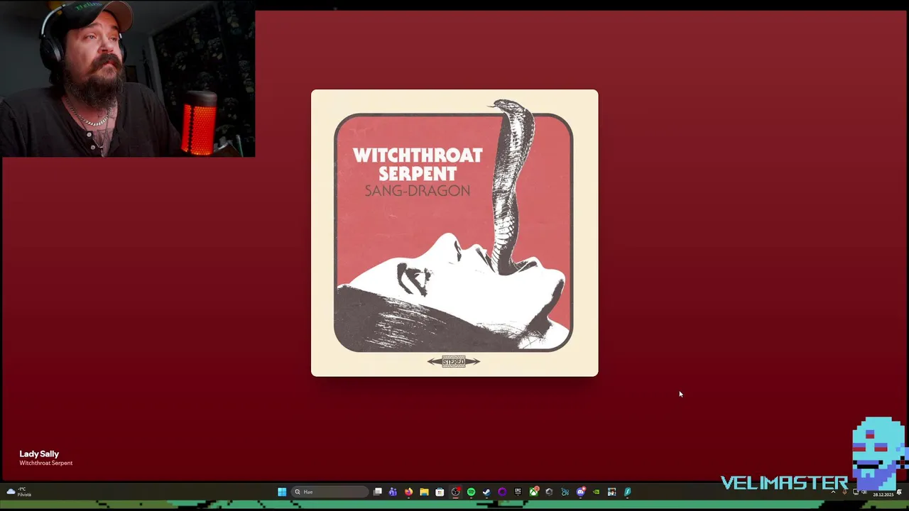Open Steam from the taskbar
This screenshot has height=511, width=909.
pos(486,492)
